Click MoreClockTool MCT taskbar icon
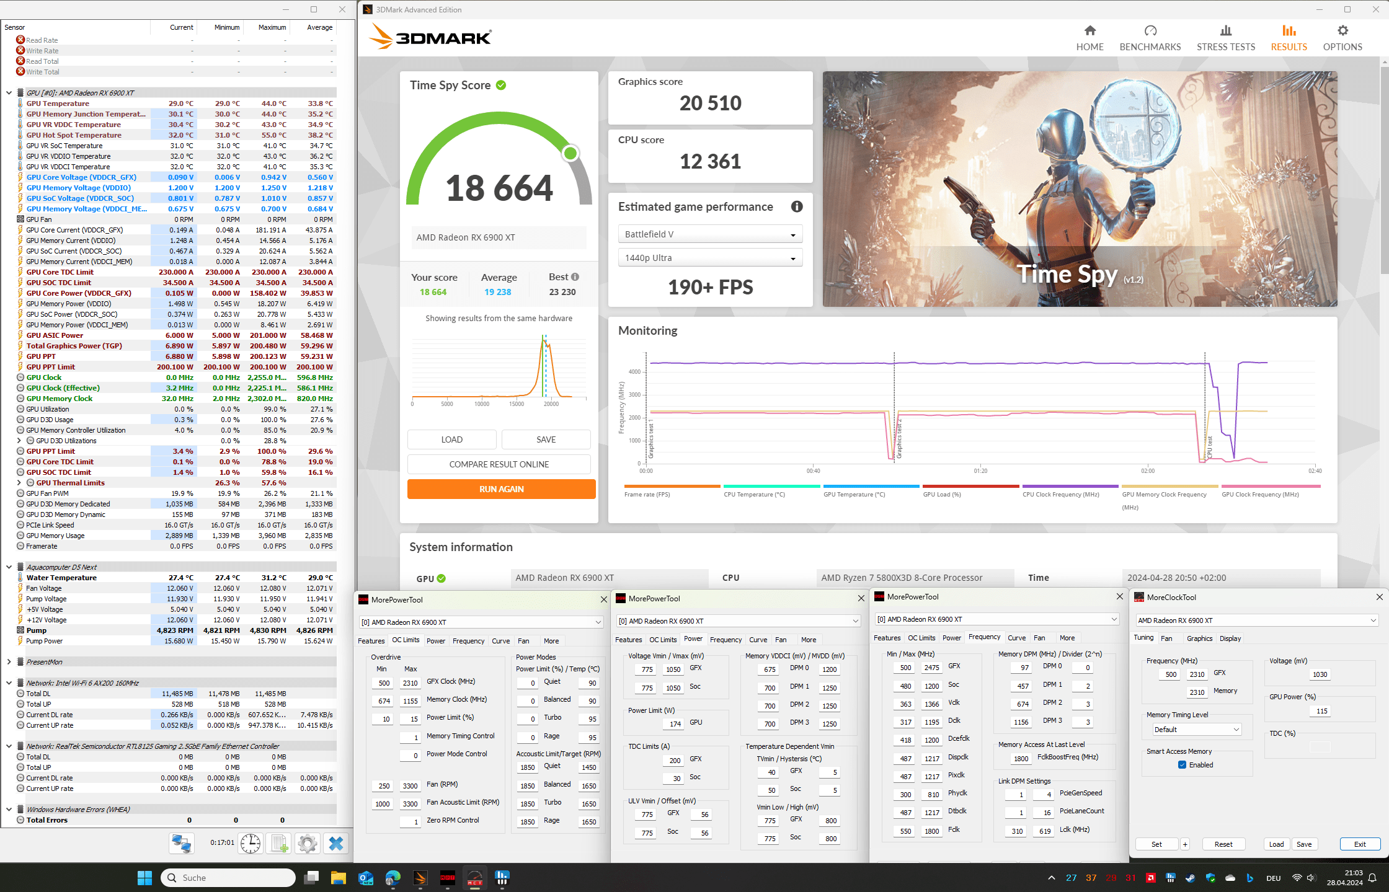The width and height of the screenshot is (1389, 892). [x=475, y=878]
